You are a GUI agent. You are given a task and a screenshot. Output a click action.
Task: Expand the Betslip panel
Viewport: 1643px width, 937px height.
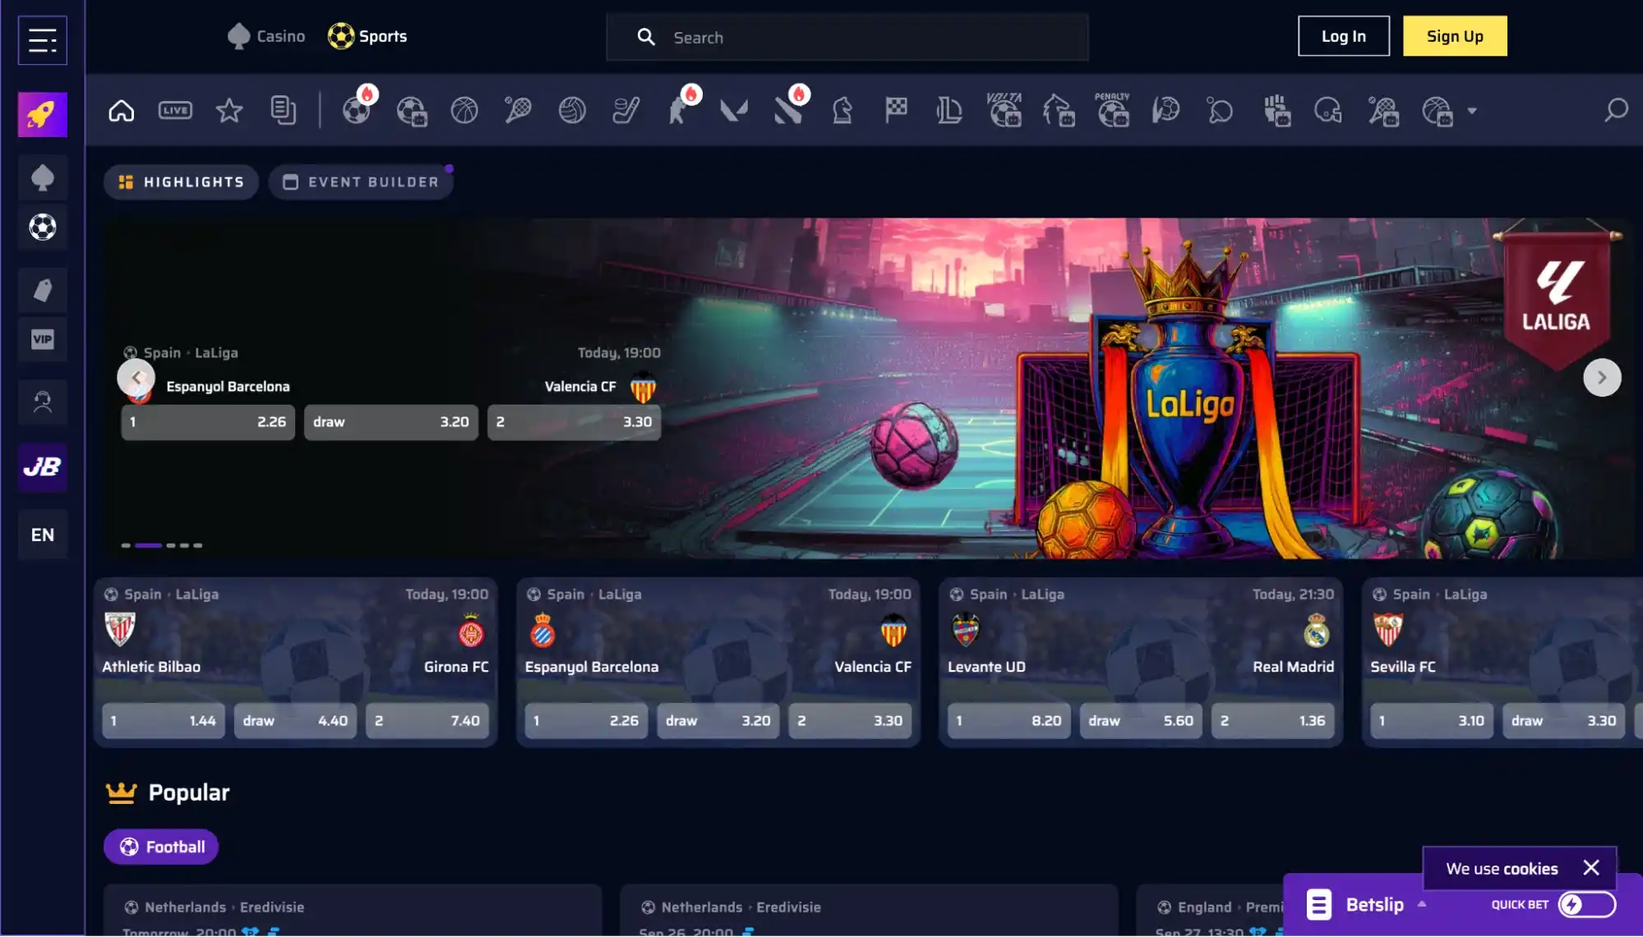click(x=1374, y=904)
